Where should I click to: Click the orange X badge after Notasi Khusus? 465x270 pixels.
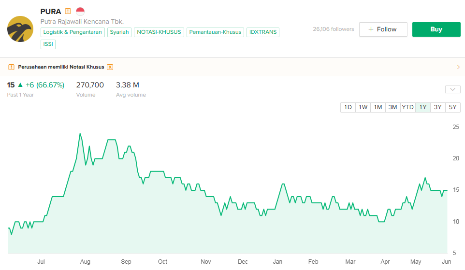coord(110,67)
